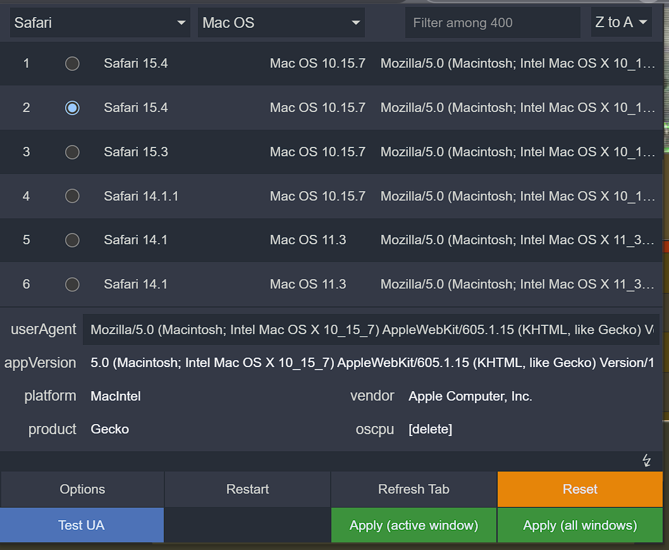Choose row 6 Safari 14.1 radio button
This screenshot has width=669, height=550.
pos(73,284)
